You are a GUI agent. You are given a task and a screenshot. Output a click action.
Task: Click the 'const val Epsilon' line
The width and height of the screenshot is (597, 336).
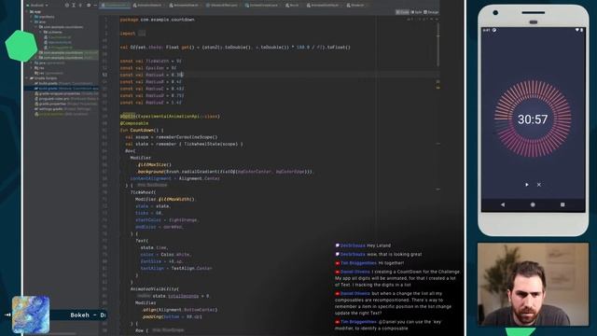point(148,68)
